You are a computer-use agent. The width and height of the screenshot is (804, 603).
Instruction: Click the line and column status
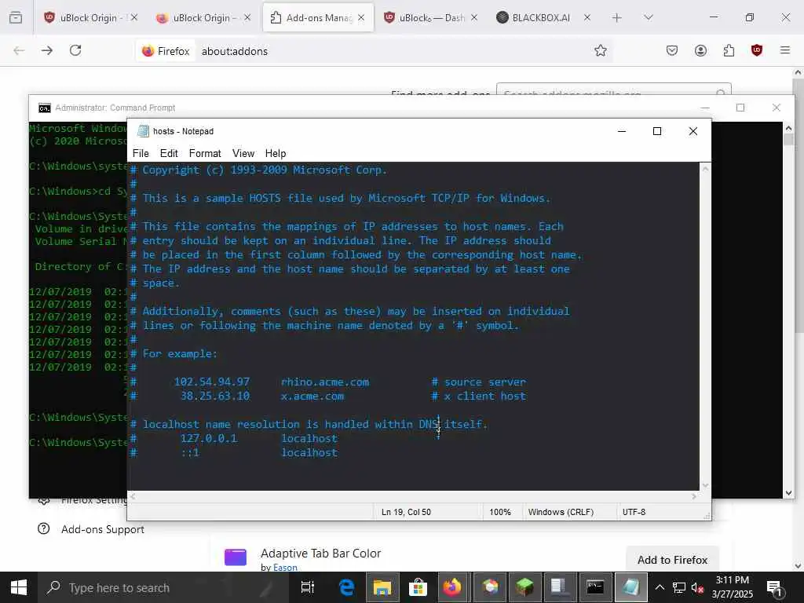tap(406, 512)
